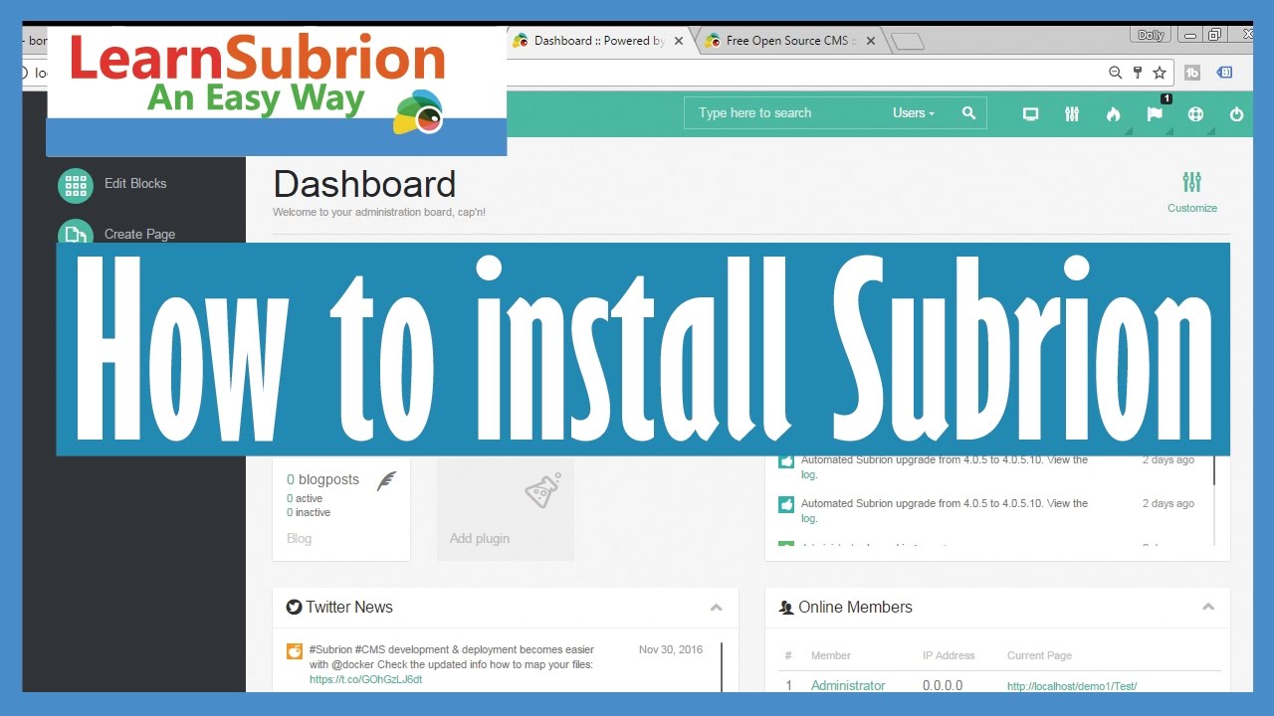This screenshot has height=716, width=1274.
Task: Close the Free Open Source CMS tab
Action: point(871,41)
